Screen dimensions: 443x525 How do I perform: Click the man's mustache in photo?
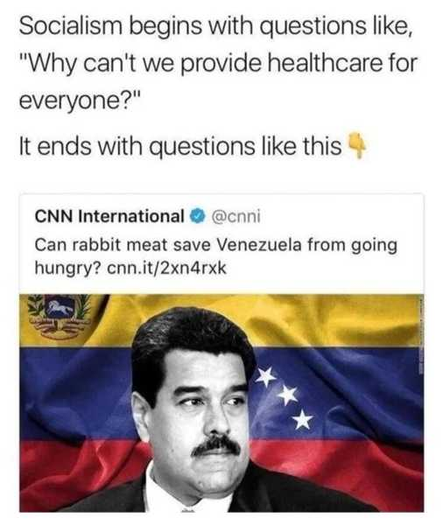pyautogui.click(x=215, y=445)
